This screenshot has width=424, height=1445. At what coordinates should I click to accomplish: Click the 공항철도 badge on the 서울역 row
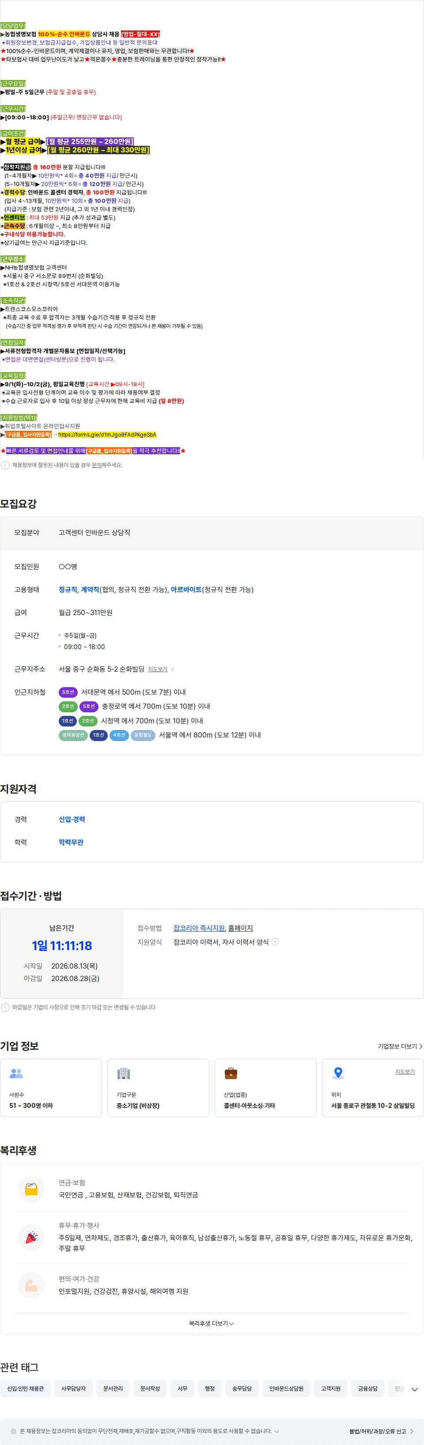pyautogui.click(x=143, y=735)
